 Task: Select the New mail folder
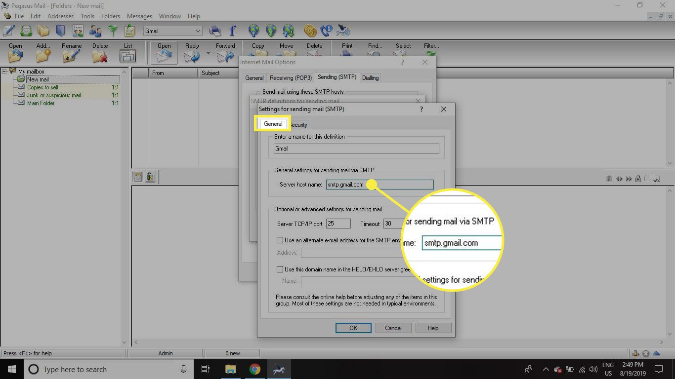coord(38,79)
